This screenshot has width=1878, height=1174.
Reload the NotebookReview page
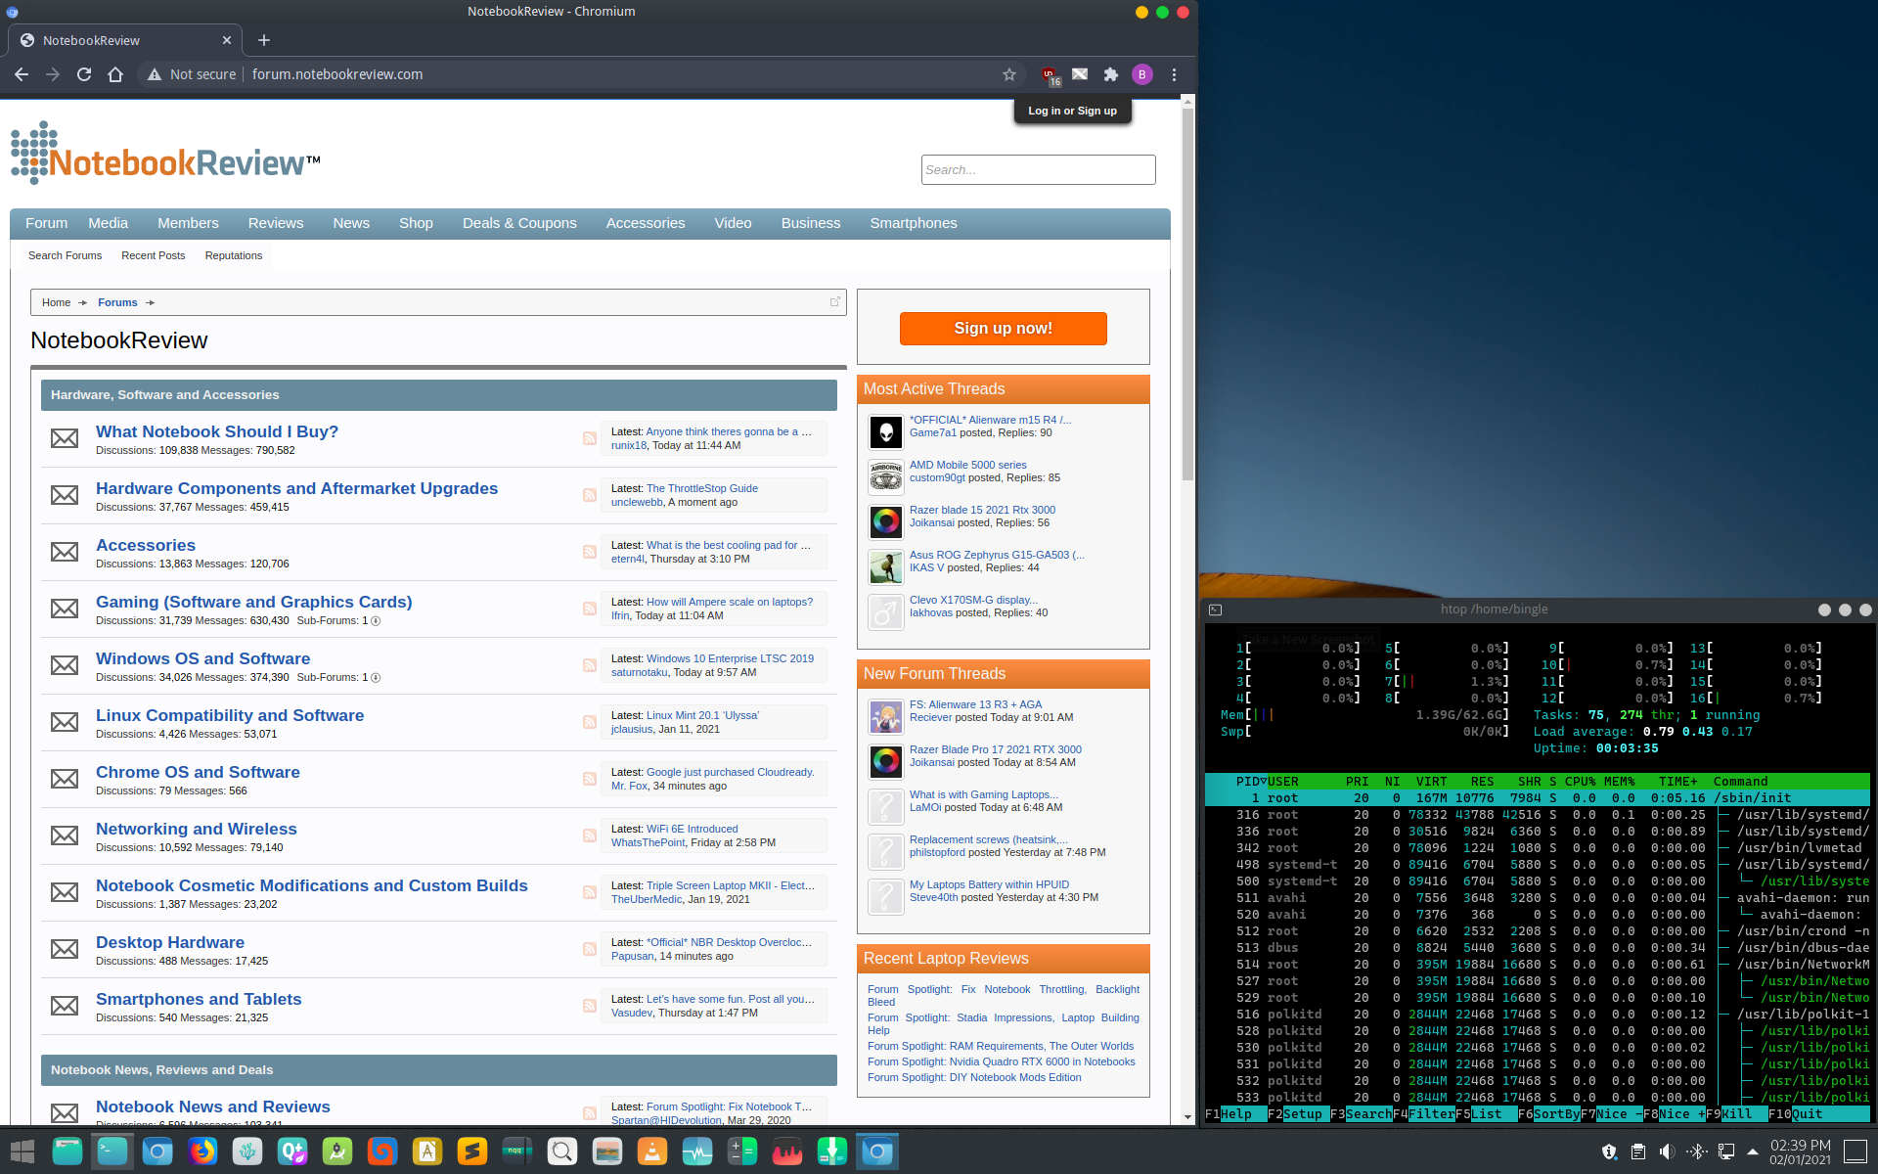(x=84, y=74)
